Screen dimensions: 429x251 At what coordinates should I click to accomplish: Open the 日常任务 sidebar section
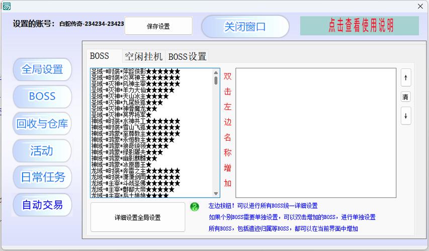coord(42,177)
